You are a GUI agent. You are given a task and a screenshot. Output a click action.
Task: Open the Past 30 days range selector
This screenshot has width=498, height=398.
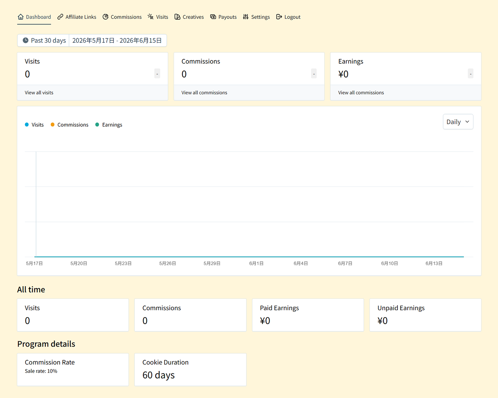(x=43, y=40)
